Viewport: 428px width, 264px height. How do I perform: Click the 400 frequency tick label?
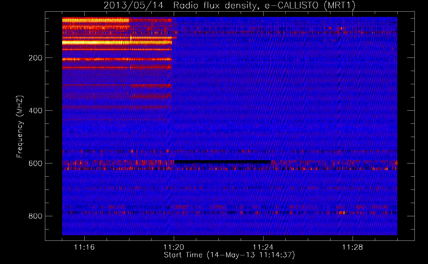click(35, 111)
